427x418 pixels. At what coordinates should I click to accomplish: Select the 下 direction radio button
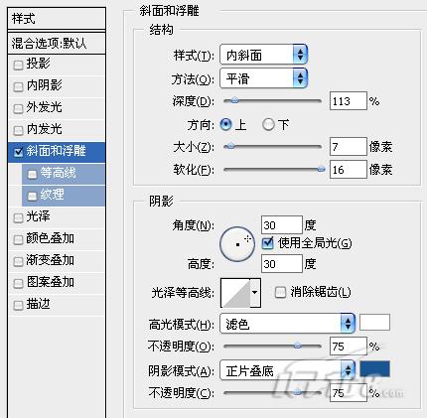[x=268, y=125]
